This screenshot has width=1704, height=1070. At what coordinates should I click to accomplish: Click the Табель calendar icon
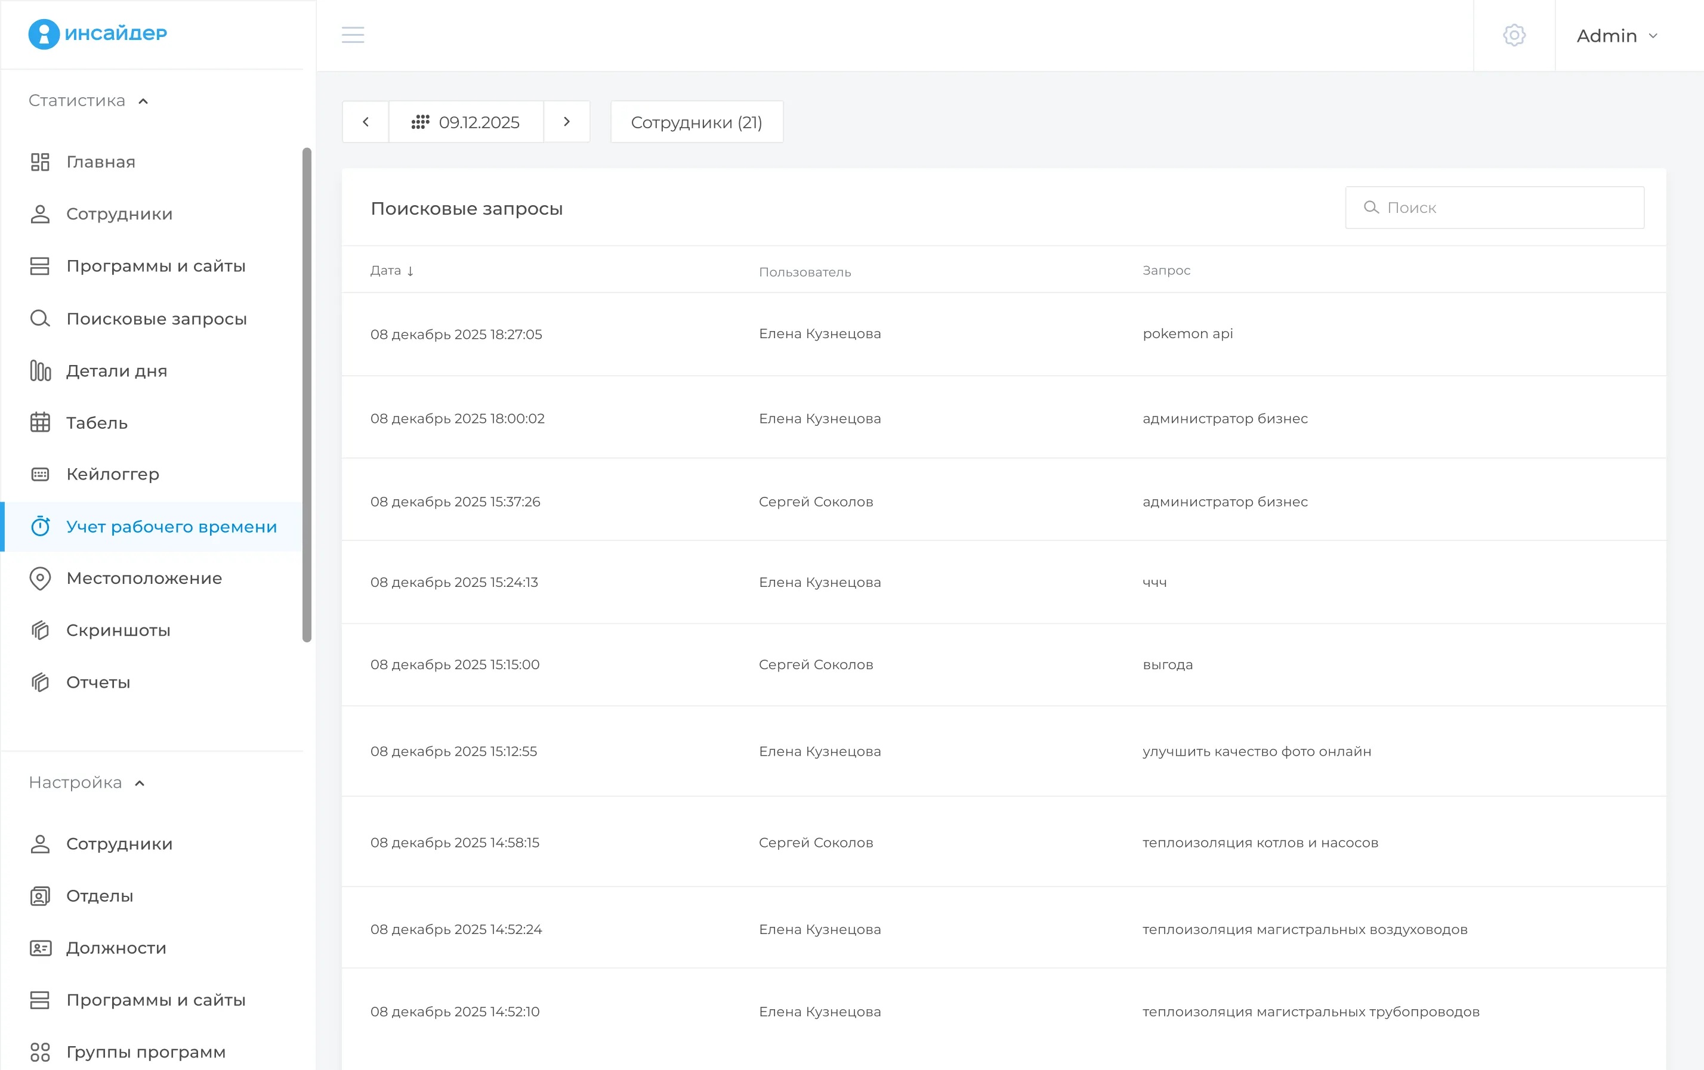pyautogui.click(x=41, y=423)
